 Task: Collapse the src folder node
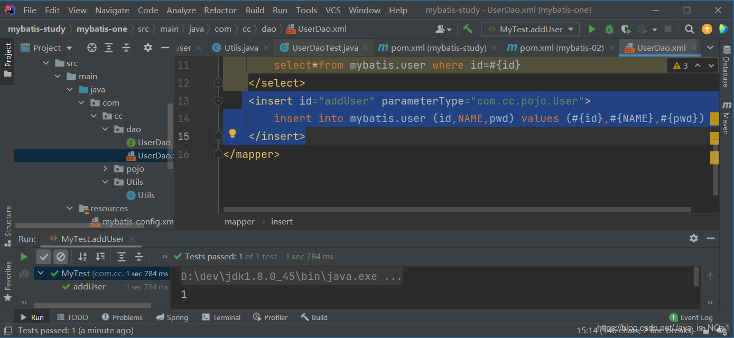click(47, 63)
